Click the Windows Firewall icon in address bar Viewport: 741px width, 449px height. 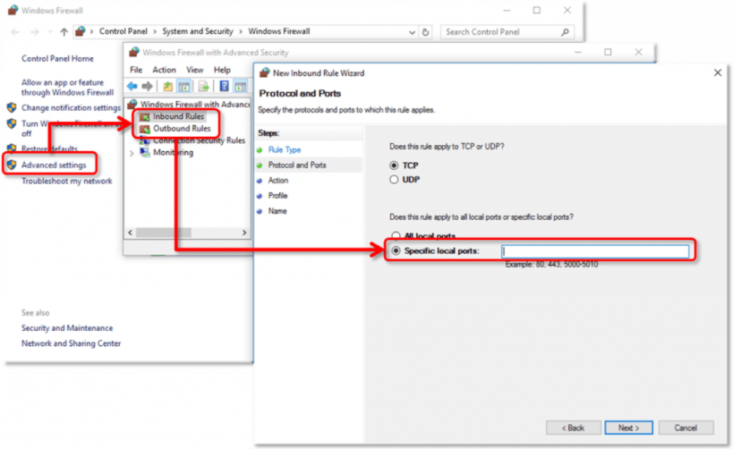(x=81, y=31)
